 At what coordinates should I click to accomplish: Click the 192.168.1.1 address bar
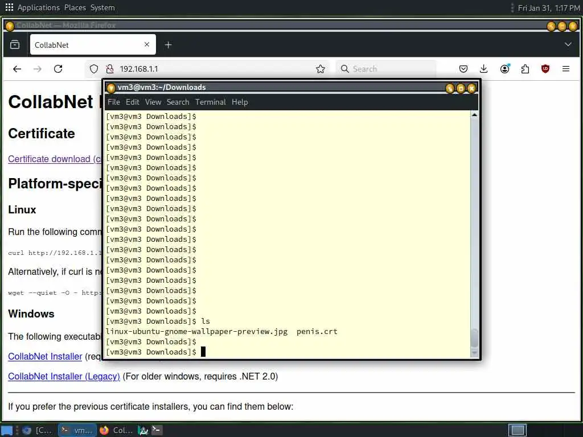[x=207, y=69]
